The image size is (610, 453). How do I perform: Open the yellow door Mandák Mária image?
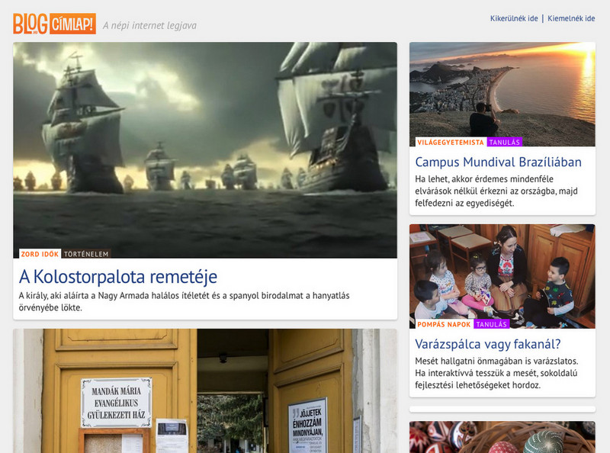[205, 390]
